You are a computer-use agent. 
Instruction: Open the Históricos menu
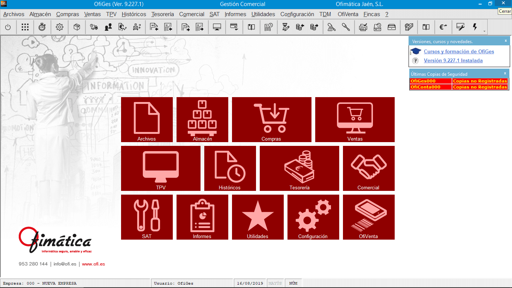[x=134, y=14]
